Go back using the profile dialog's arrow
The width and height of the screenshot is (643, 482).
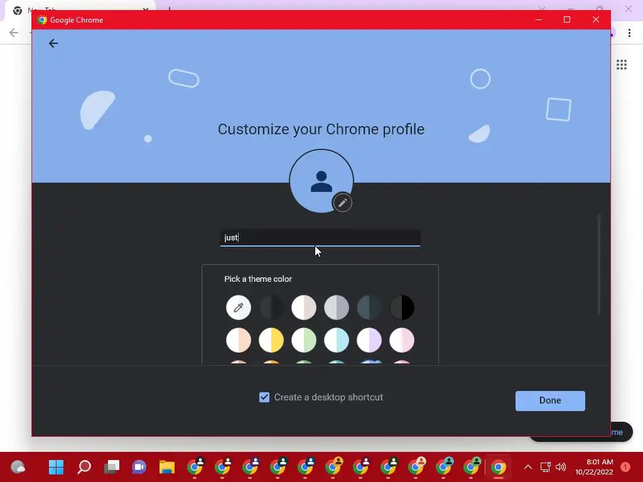[x=53, y=43]
